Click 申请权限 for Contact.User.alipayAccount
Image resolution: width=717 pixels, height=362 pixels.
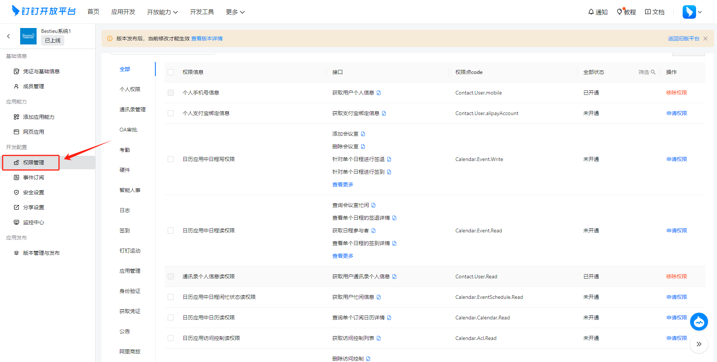tap(677, 113)
